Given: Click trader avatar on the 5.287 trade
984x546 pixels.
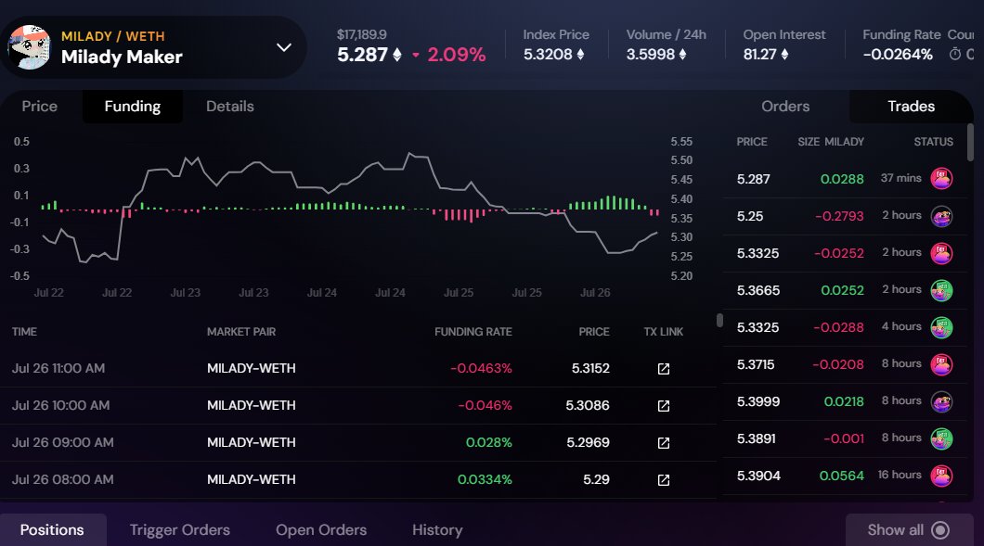Looking at the screenshot, I should pyautogui.click(x=941, y=179).
